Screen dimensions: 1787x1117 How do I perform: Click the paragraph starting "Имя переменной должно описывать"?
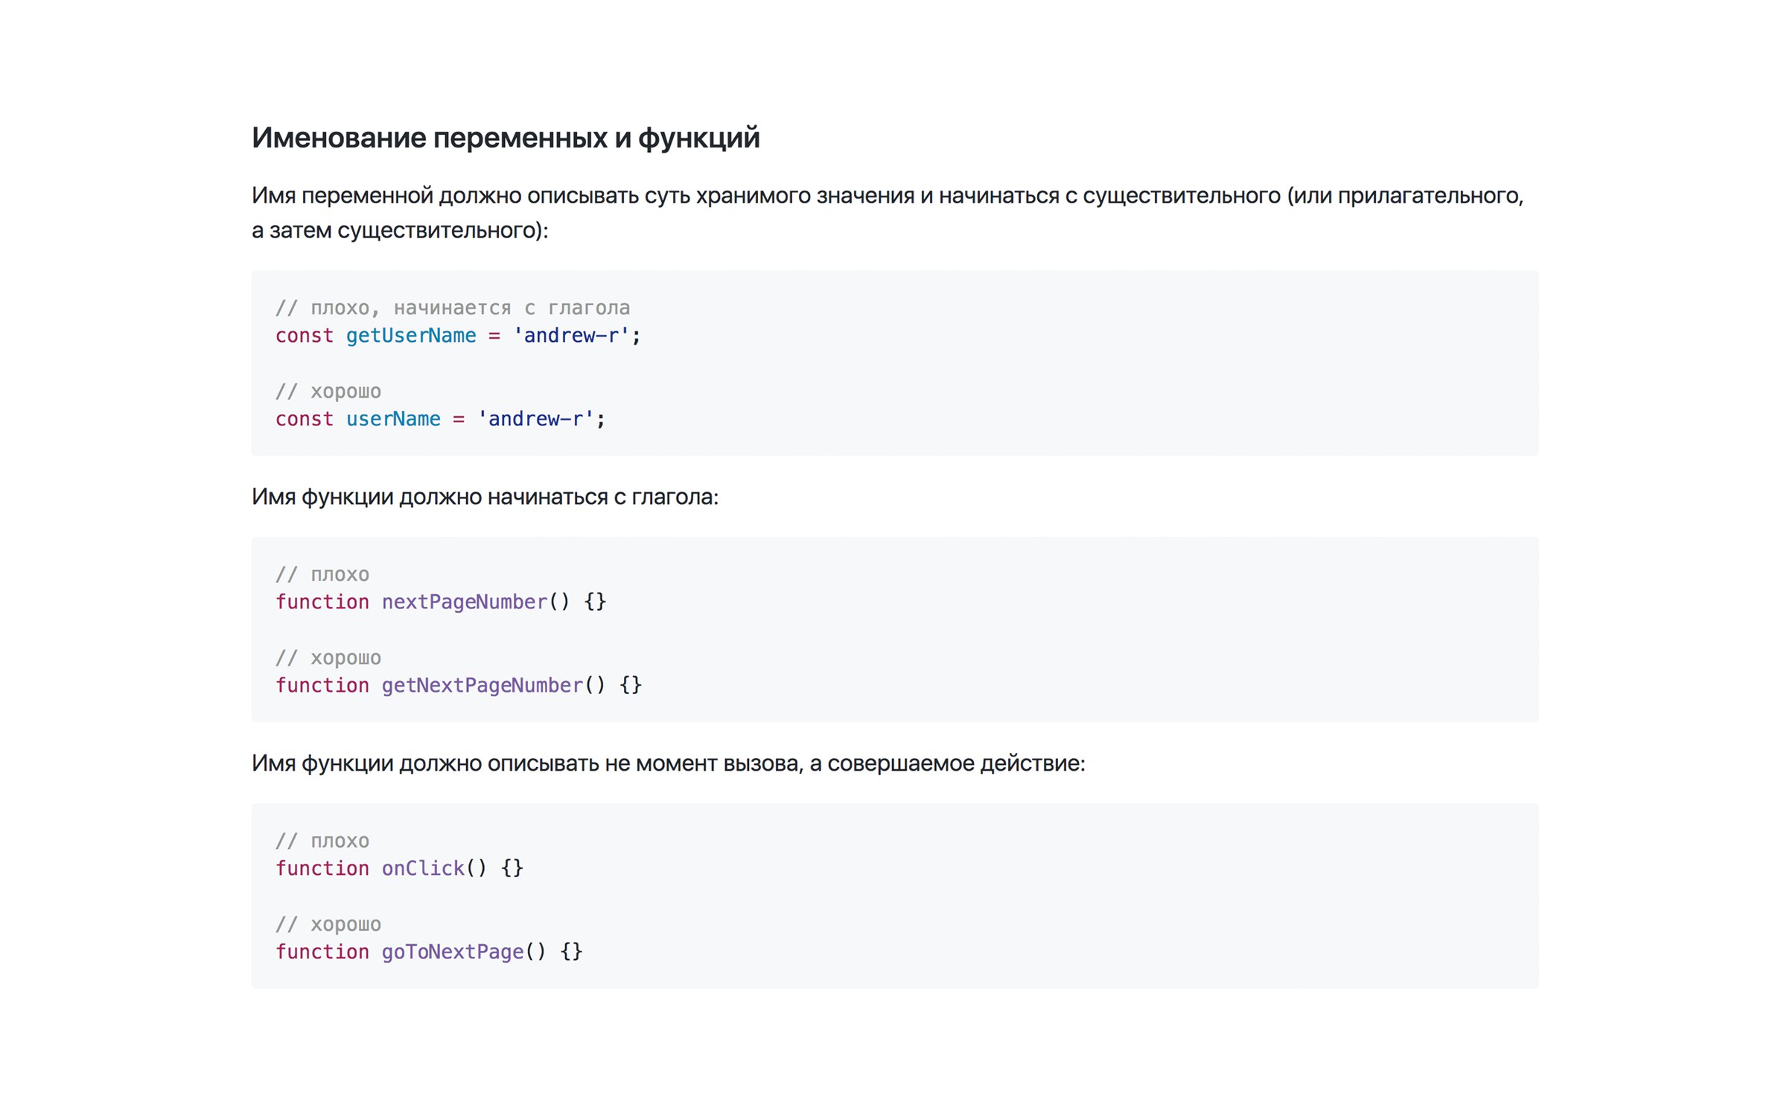click(x=888, y=213)
